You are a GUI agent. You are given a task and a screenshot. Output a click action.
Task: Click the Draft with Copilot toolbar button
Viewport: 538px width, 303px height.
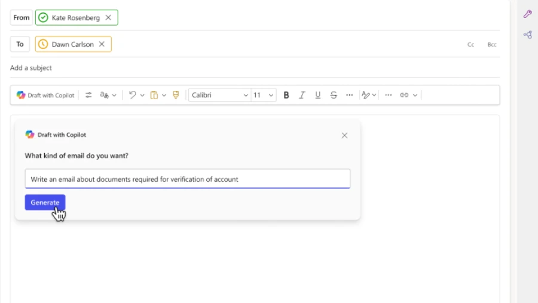pyautogui.click(x=45, y=95)
